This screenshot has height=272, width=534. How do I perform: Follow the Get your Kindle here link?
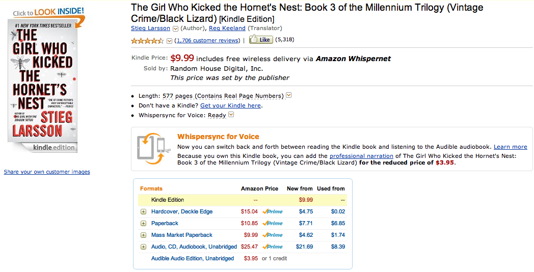coord(230,105)
